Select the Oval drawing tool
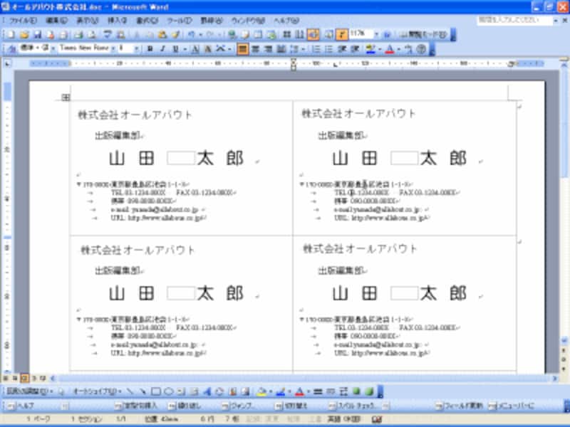Screen dimensions: 570x427 point(168,391)
